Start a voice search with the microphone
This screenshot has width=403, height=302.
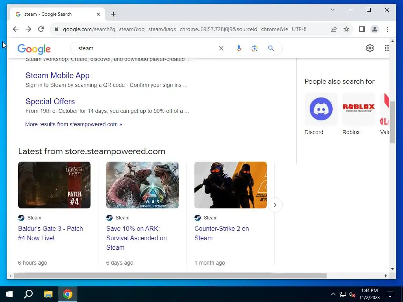239,48
